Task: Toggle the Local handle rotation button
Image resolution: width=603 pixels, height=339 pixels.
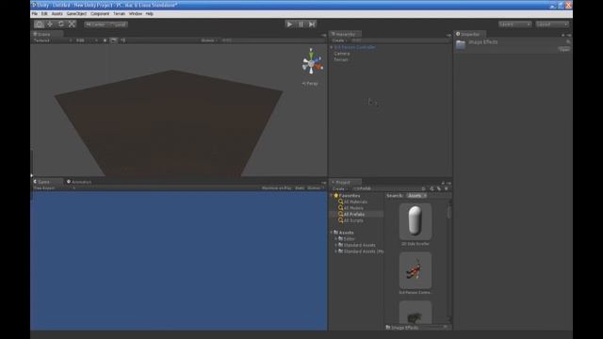Action: [117, 24]
